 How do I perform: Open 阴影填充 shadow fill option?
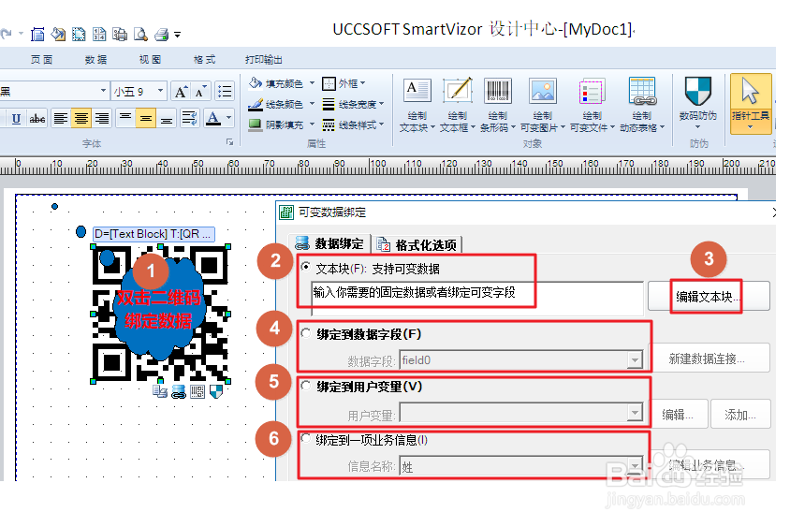point(282,124)
